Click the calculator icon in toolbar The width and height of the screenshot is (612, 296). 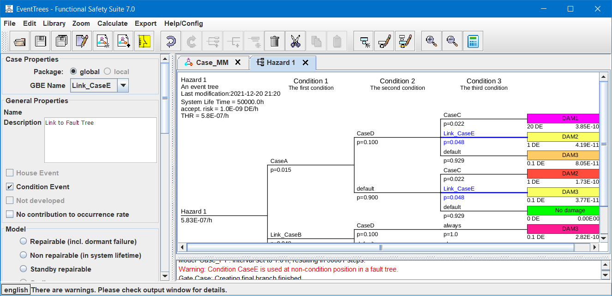473,41
